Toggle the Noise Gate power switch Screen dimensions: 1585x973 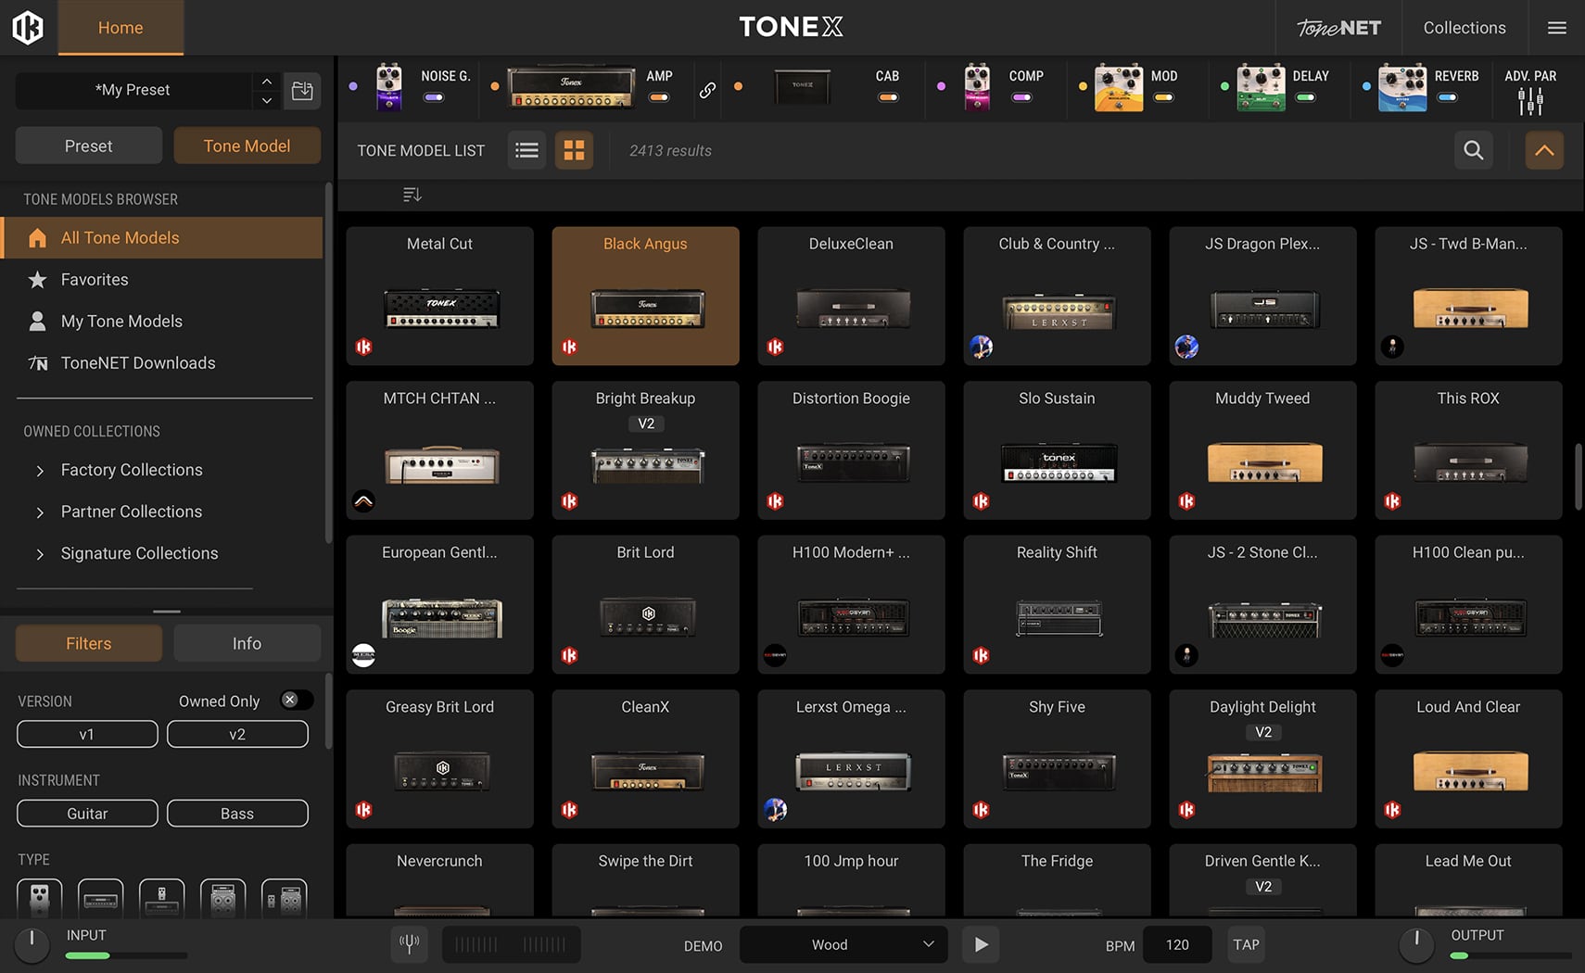[434, 97]
